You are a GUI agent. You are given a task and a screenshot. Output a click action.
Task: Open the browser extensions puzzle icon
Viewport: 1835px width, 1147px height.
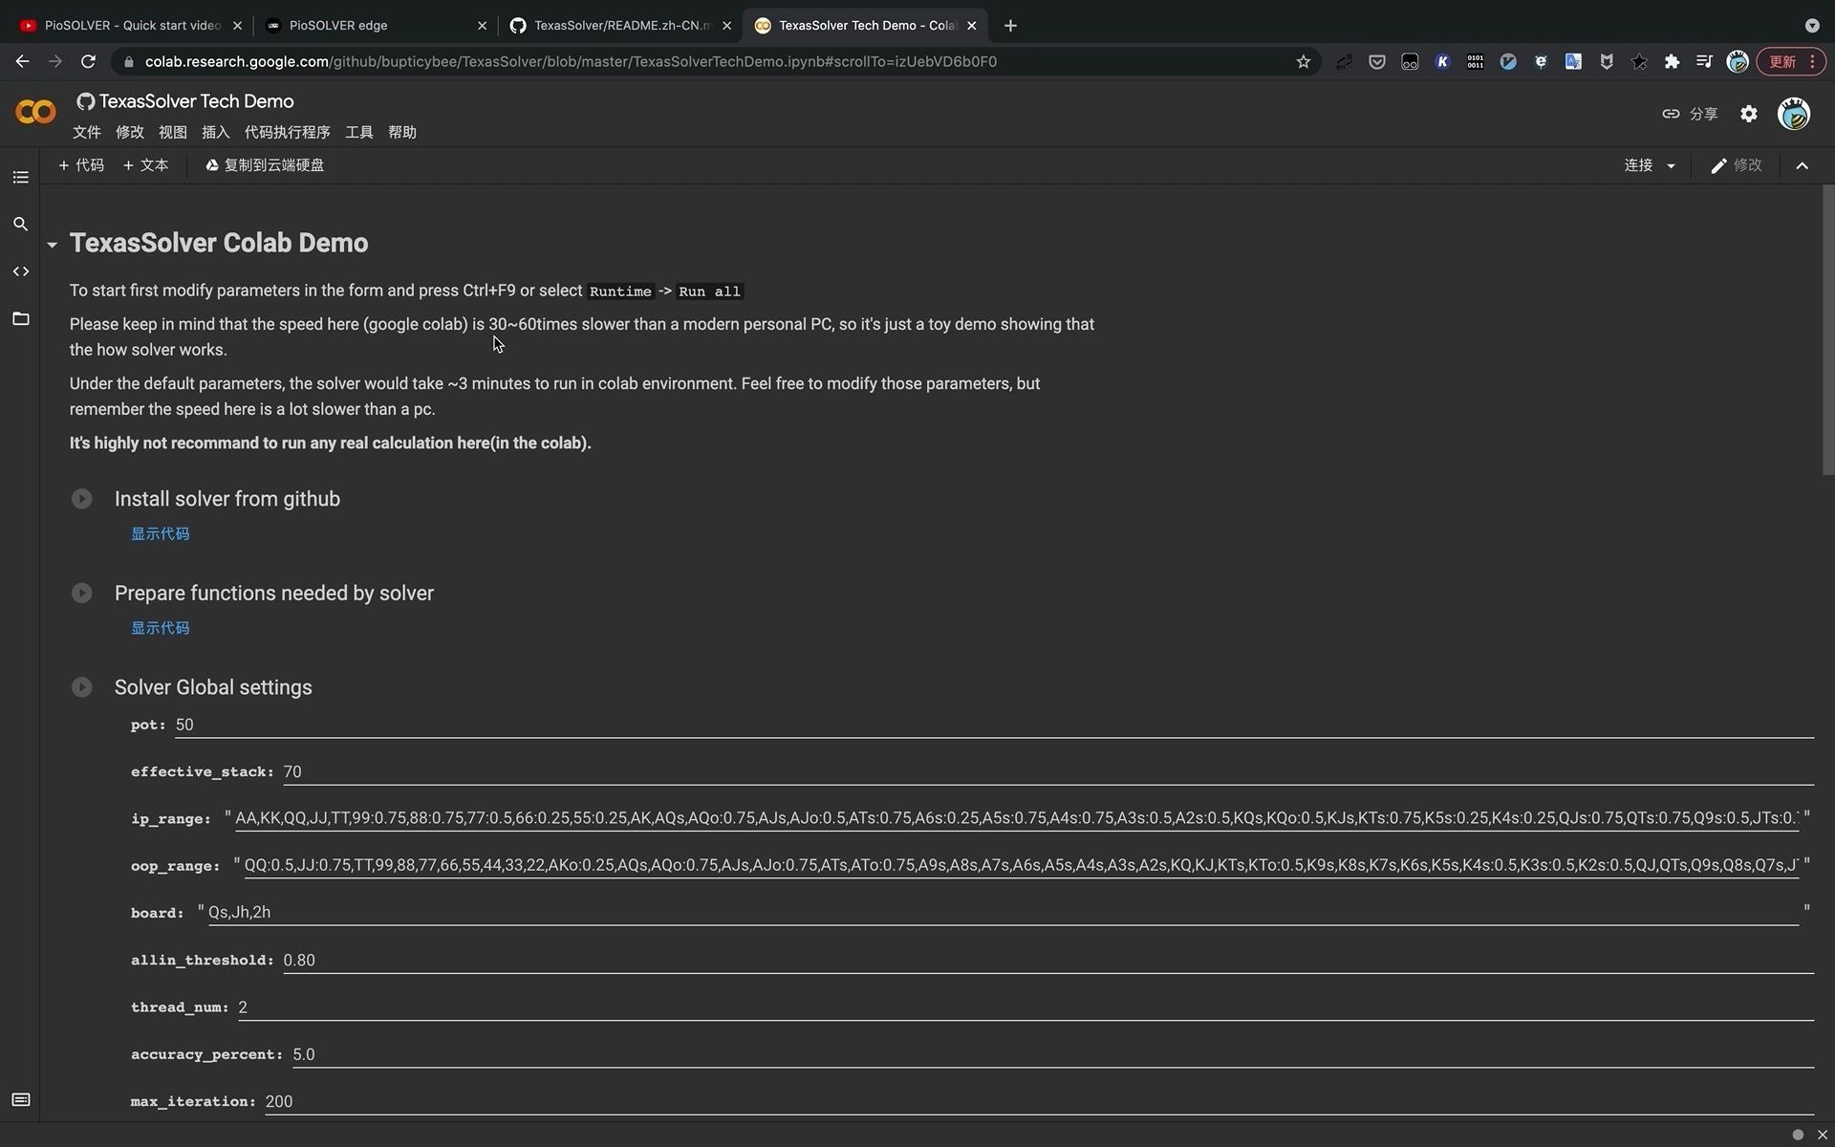tap(1672, 61)
